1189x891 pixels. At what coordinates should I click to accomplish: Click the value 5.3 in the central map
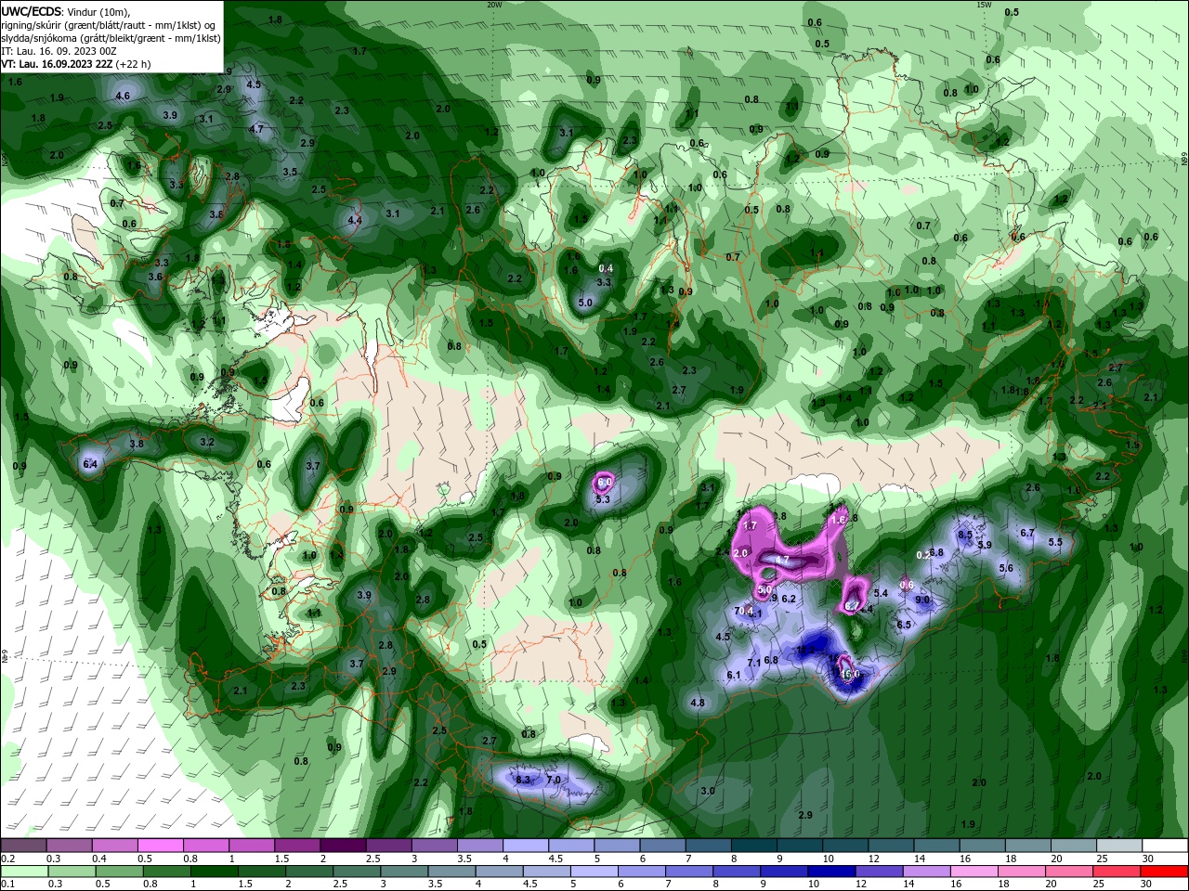coord(603,499)
